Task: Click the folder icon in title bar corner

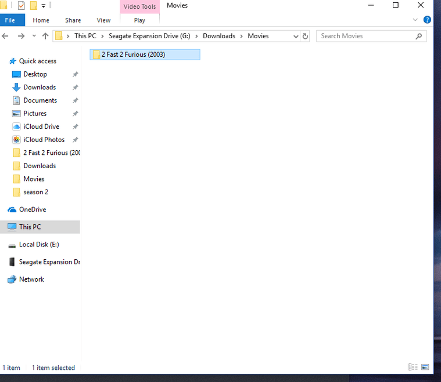Action: (x=3, y=5)
